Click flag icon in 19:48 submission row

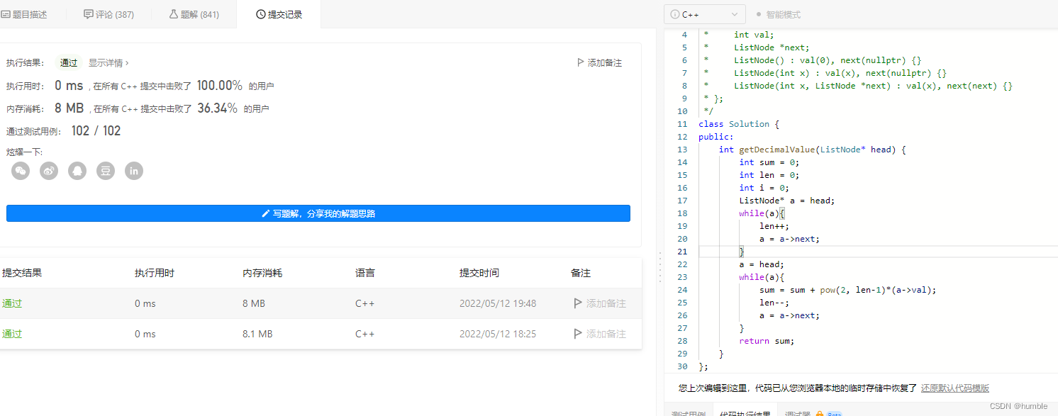[578, 303]
